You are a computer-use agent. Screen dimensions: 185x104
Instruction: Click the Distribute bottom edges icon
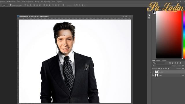point(49,5)
